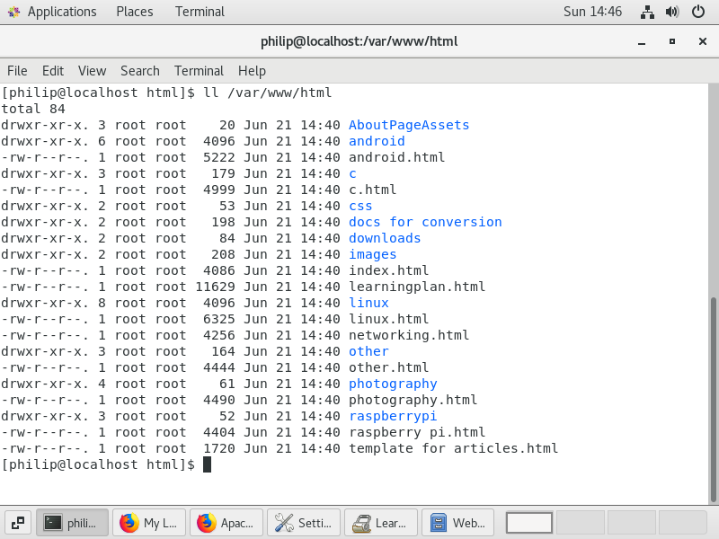
Task: Click learningplan.html file name
Action: 417,287
